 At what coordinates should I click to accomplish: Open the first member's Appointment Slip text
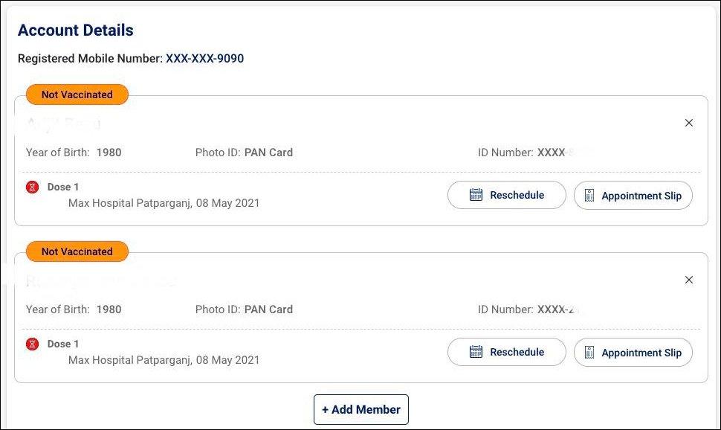(x=641, y=196)
